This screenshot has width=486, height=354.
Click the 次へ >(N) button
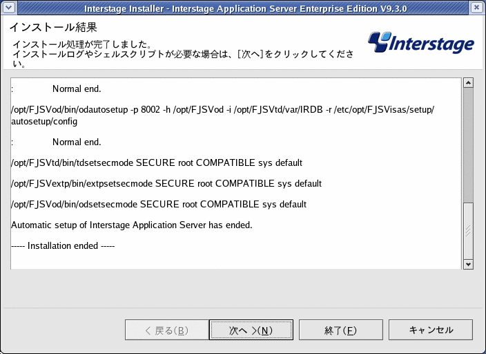[x=251, y=330]
